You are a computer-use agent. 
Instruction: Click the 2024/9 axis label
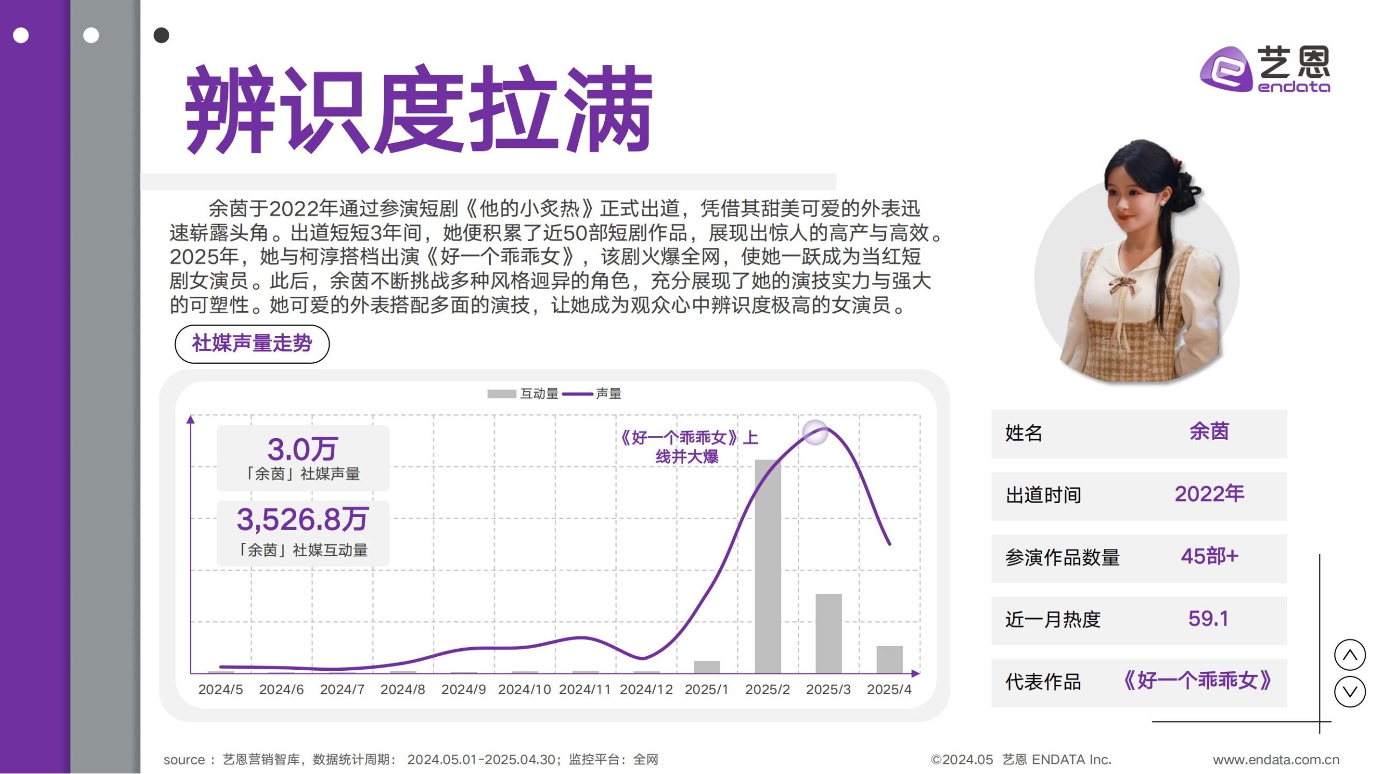point(463,690)
